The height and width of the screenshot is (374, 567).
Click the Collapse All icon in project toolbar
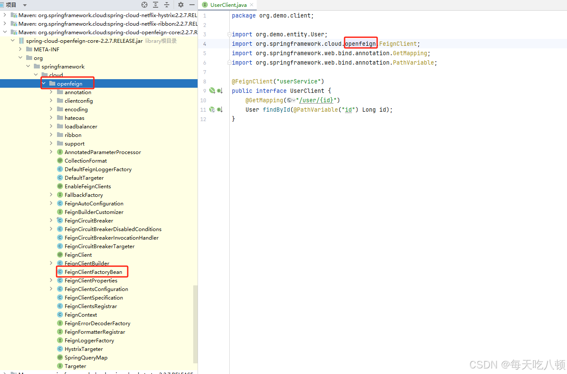coord(167,5)
